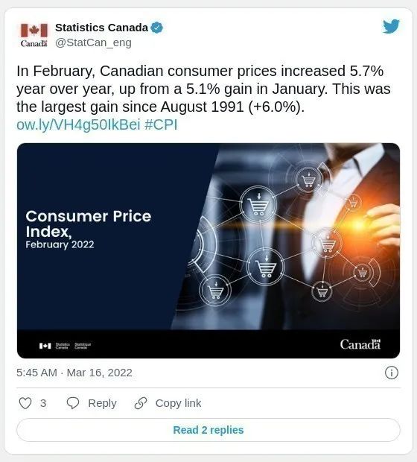
Task: Click the reply speech bubble icon
Action: tap(73, 403)
